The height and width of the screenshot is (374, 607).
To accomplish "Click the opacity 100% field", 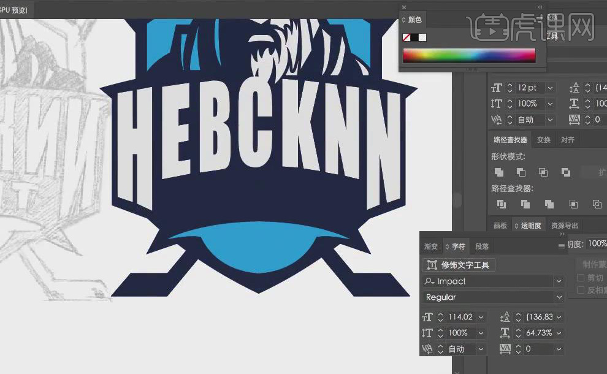I will [597, 243].
